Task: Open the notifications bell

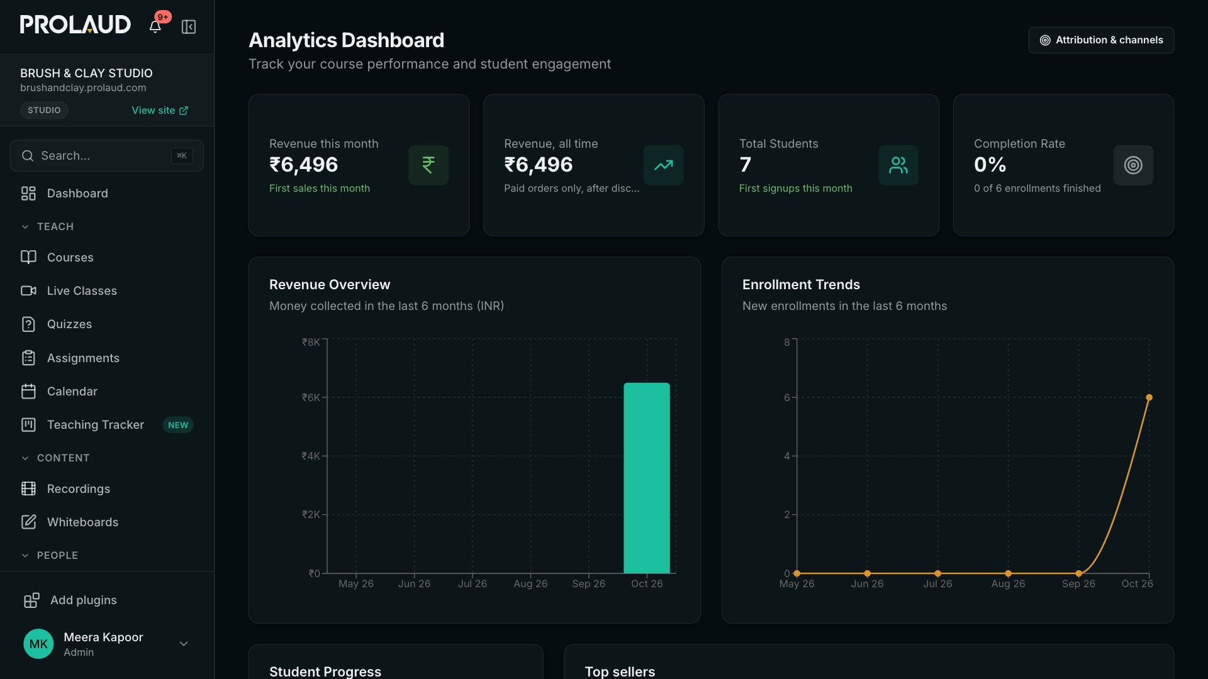Action: coord(155,26)
